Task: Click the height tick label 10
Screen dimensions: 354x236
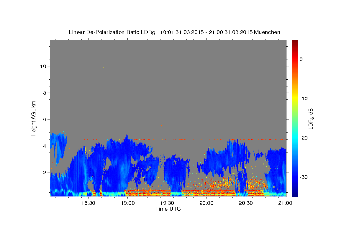Action: pos(43,66)
